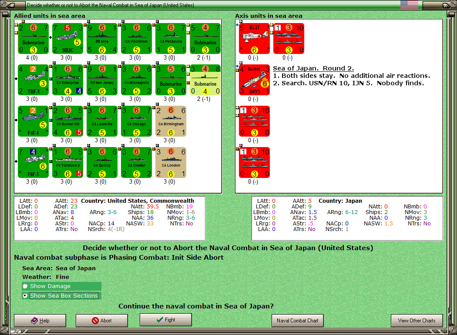Select the Japanese Ki-27 aircraft counter
Viewport: 457px width, 335px height.
click(x=255, y=38)
